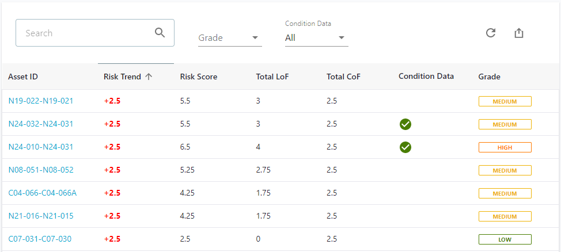The height and width of the screenshot is (252, 561).
Task: Open asset C04-066-C04-066A link
Action: 42,193
